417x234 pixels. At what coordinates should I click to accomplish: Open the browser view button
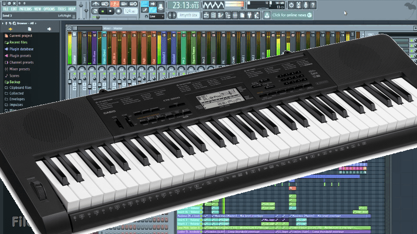pos(228,15)
